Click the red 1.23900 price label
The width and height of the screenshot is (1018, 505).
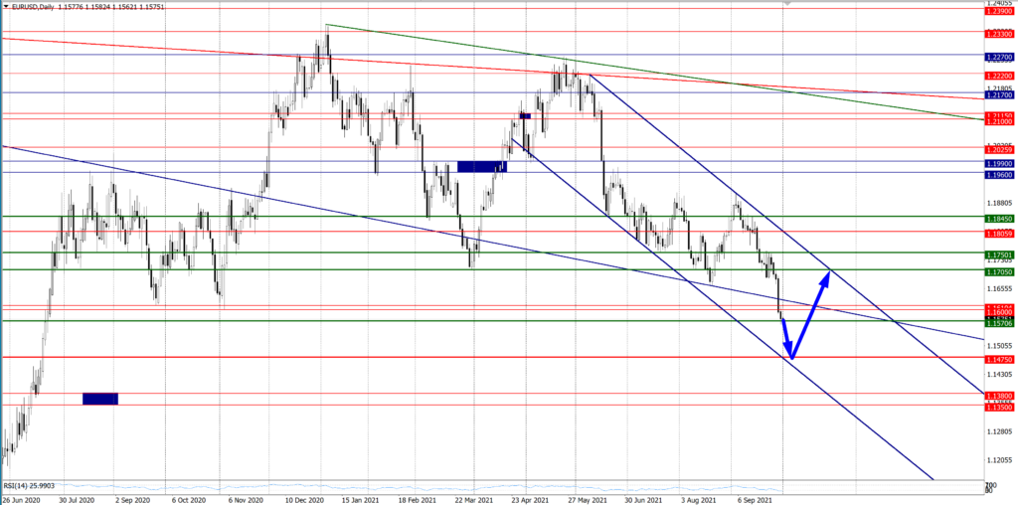coord(999,11)
